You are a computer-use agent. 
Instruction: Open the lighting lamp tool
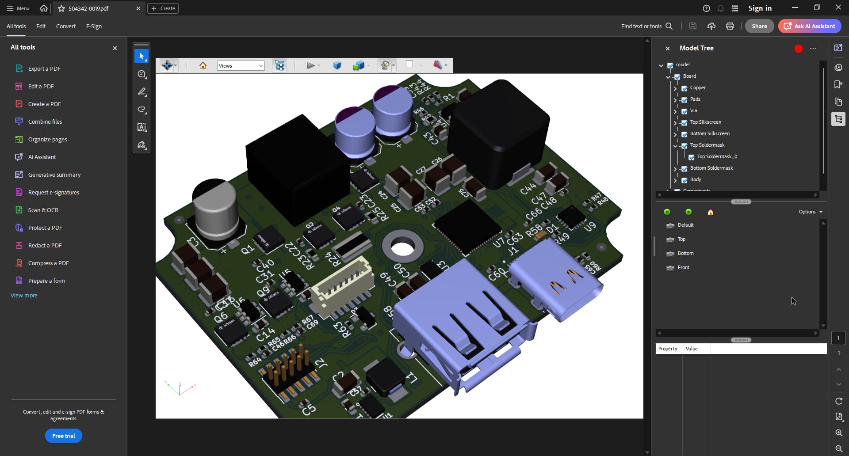pos(385,65)
